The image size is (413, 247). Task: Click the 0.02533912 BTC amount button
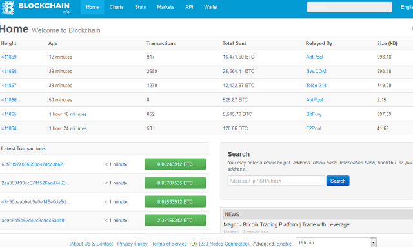click(x=175, y=202)
